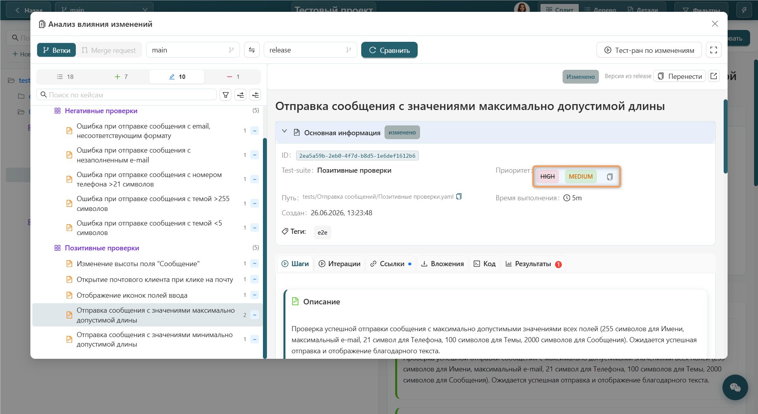Copy the priority value icon
Screen dimensions: 758x414
point(610,177)
